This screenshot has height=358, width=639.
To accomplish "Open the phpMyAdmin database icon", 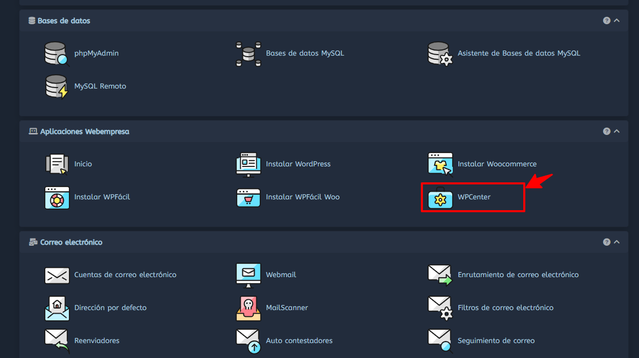I will coord(57,54).
